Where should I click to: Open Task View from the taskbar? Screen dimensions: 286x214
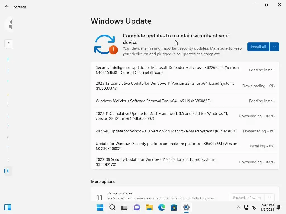(124, 207)
